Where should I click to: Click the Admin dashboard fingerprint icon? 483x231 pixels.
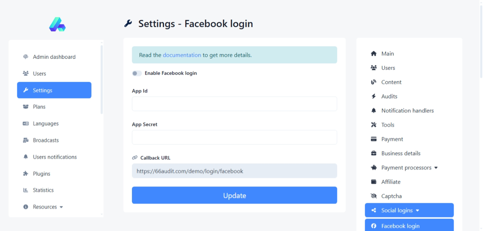[x=26, y=57]
